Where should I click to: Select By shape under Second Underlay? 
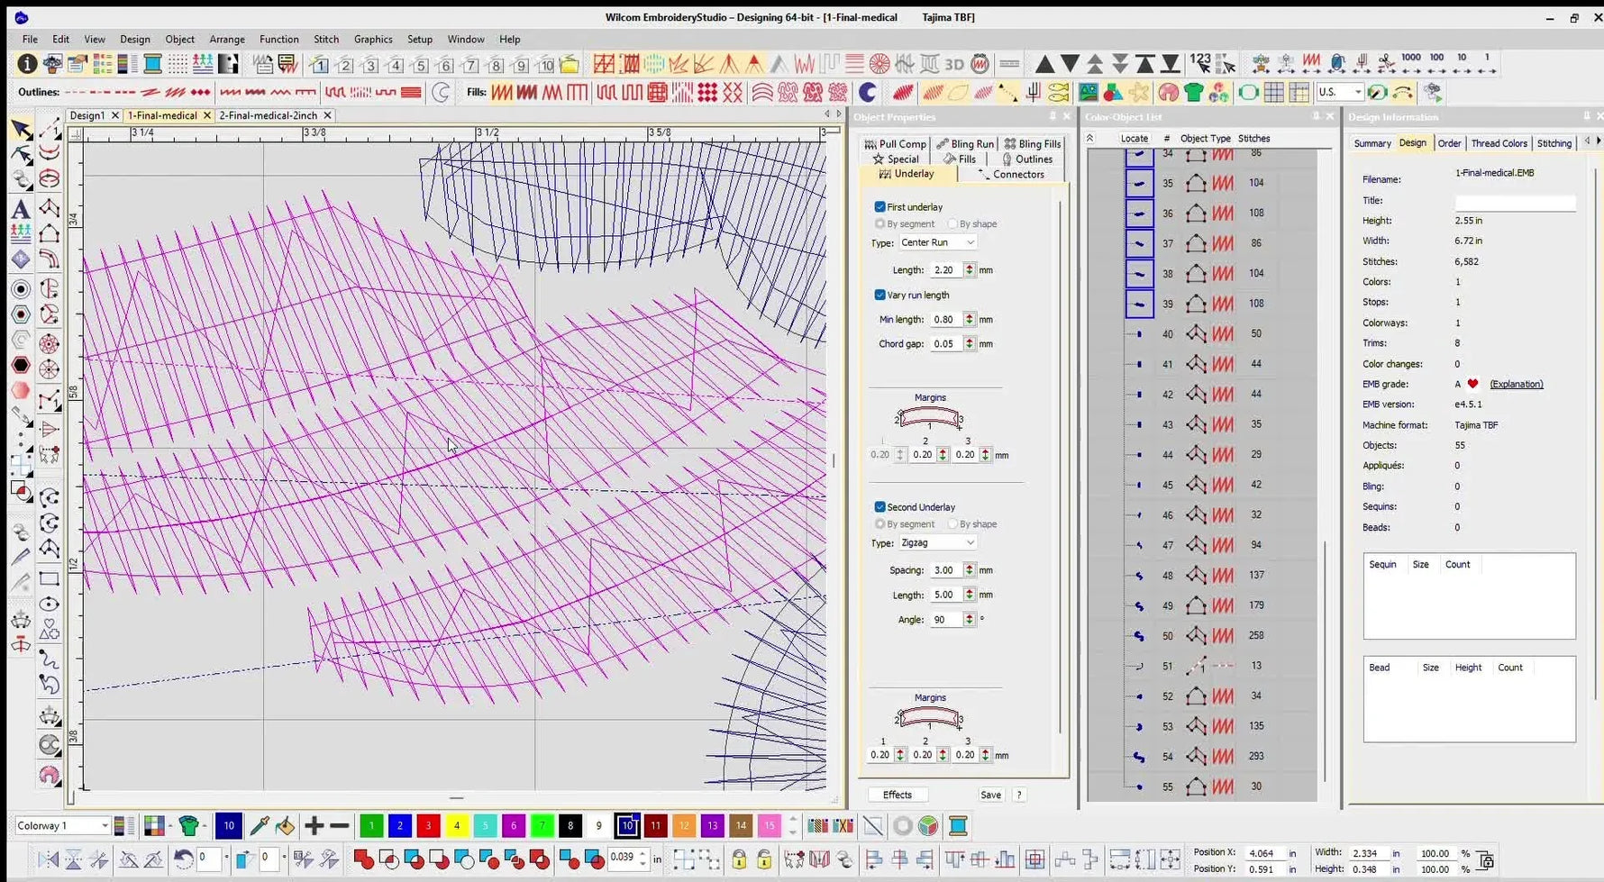[x=971, y=523]
